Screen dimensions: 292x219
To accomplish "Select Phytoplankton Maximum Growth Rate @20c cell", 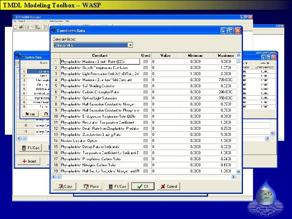I will pos(100,62).
